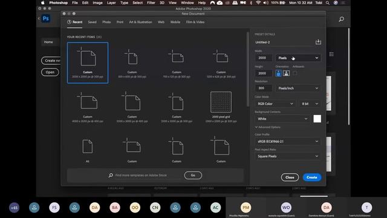Click the WO participant avatar
Viewport: 387px width, 218px height.
[286, 207]
